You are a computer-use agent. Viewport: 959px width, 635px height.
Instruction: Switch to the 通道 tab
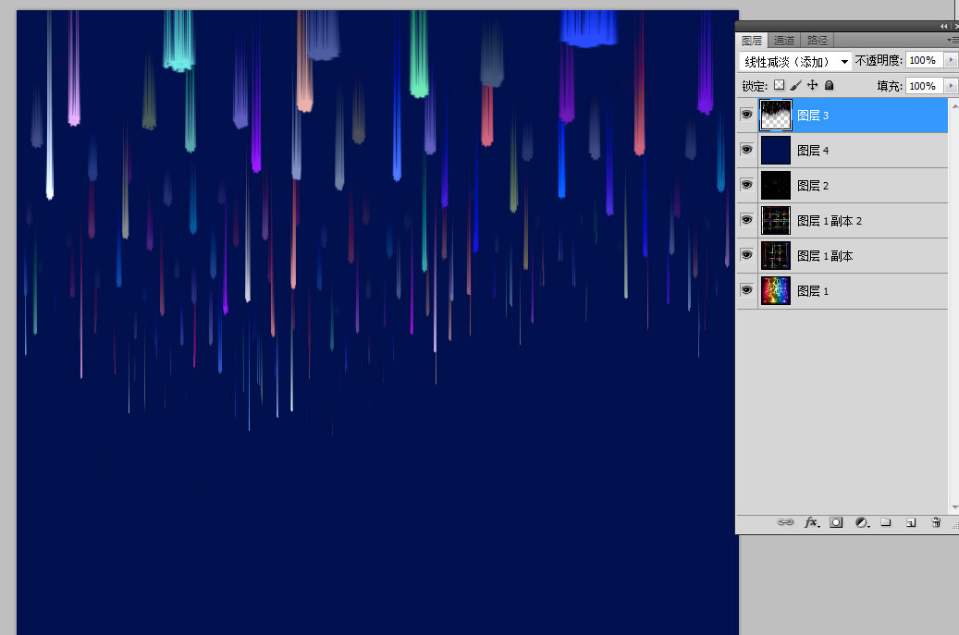click(x=784, y=41)
